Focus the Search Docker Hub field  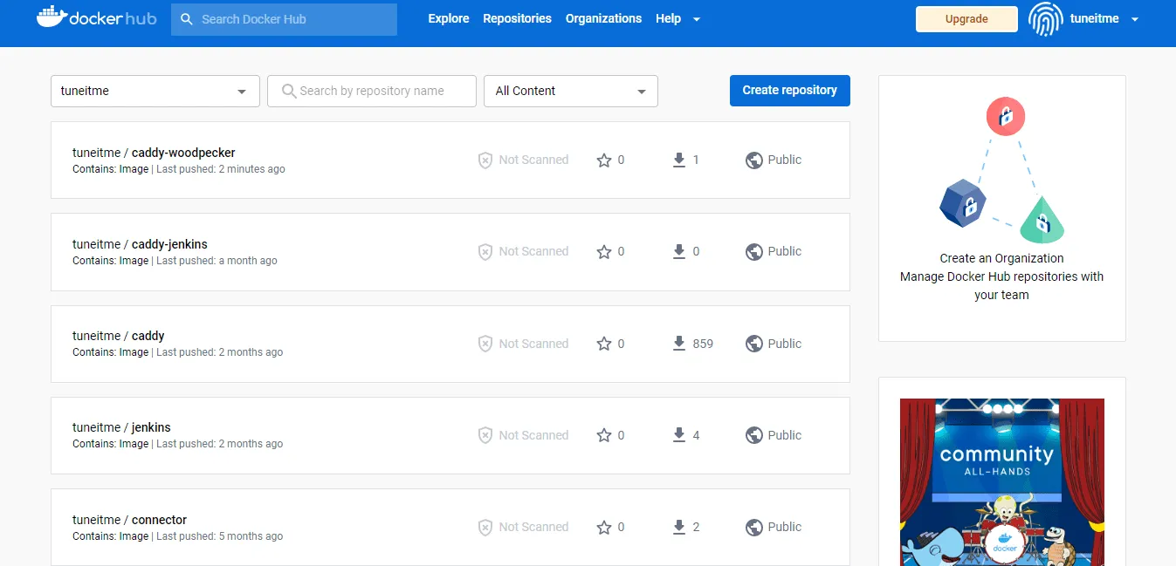point(284,19)
